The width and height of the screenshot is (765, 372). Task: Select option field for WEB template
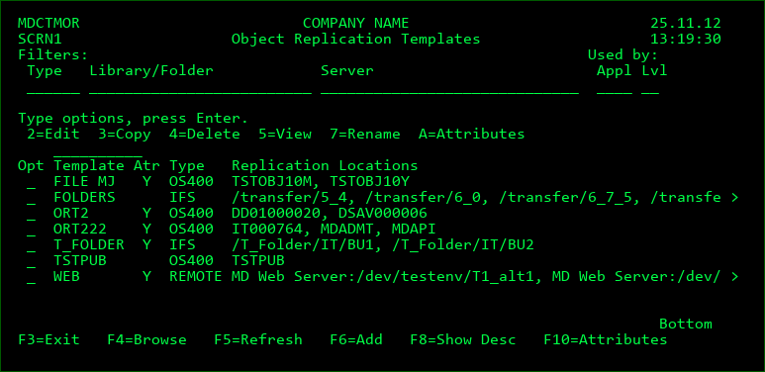point(32,277)
